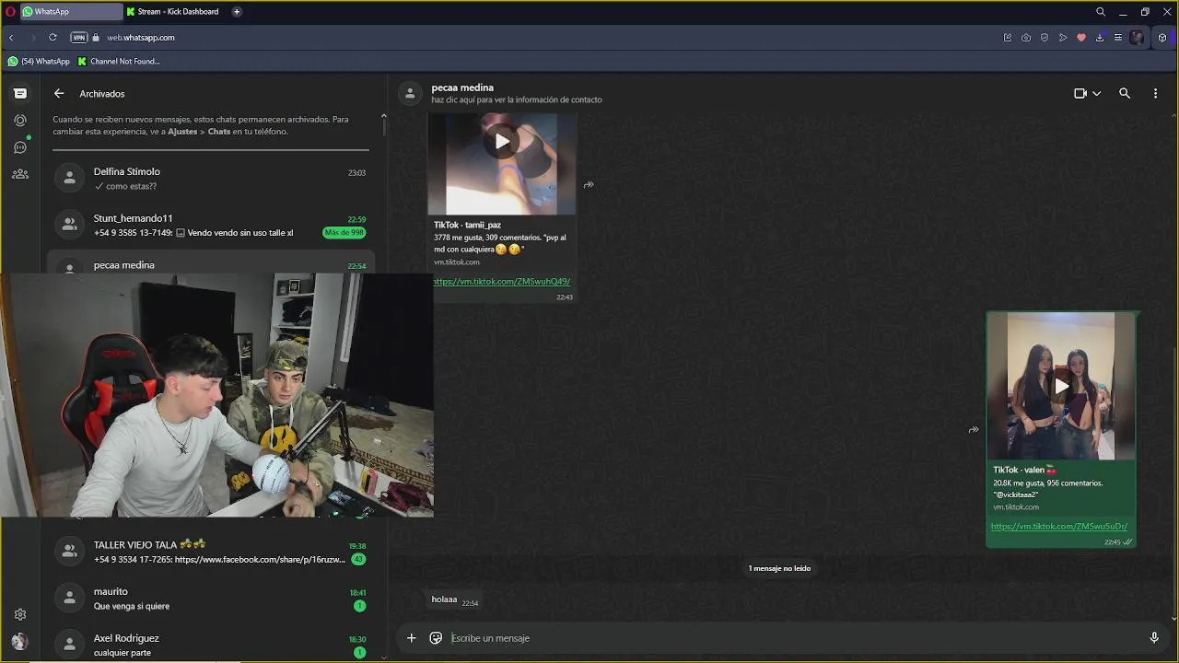Click the 'Más de 998' unread badge
This screenshot has height=663, width=1179.
point(344,233)
